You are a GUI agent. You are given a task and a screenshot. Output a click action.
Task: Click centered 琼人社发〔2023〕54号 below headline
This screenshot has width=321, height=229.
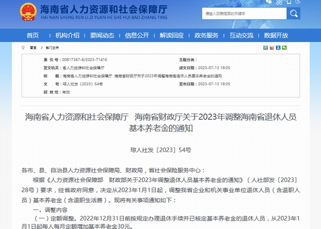(x=160, y=150)
